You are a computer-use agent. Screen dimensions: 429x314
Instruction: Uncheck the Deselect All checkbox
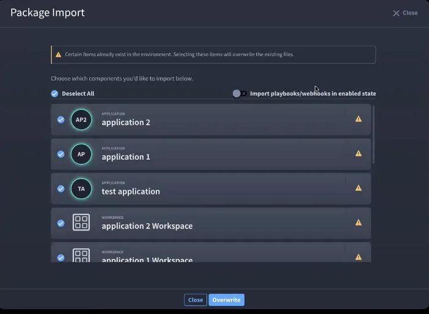click(x=54, y=94)
